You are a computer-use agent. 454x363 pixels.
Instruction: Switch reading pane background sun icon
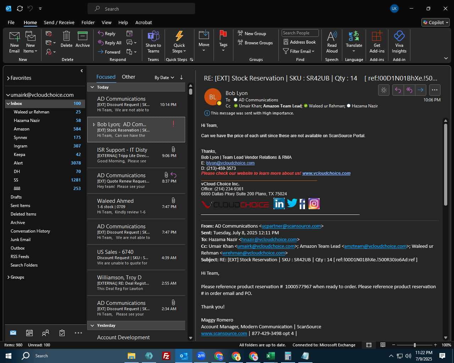384,90
